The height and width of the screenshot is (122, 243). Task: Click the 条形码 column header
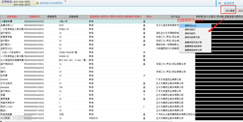point(219,17)
